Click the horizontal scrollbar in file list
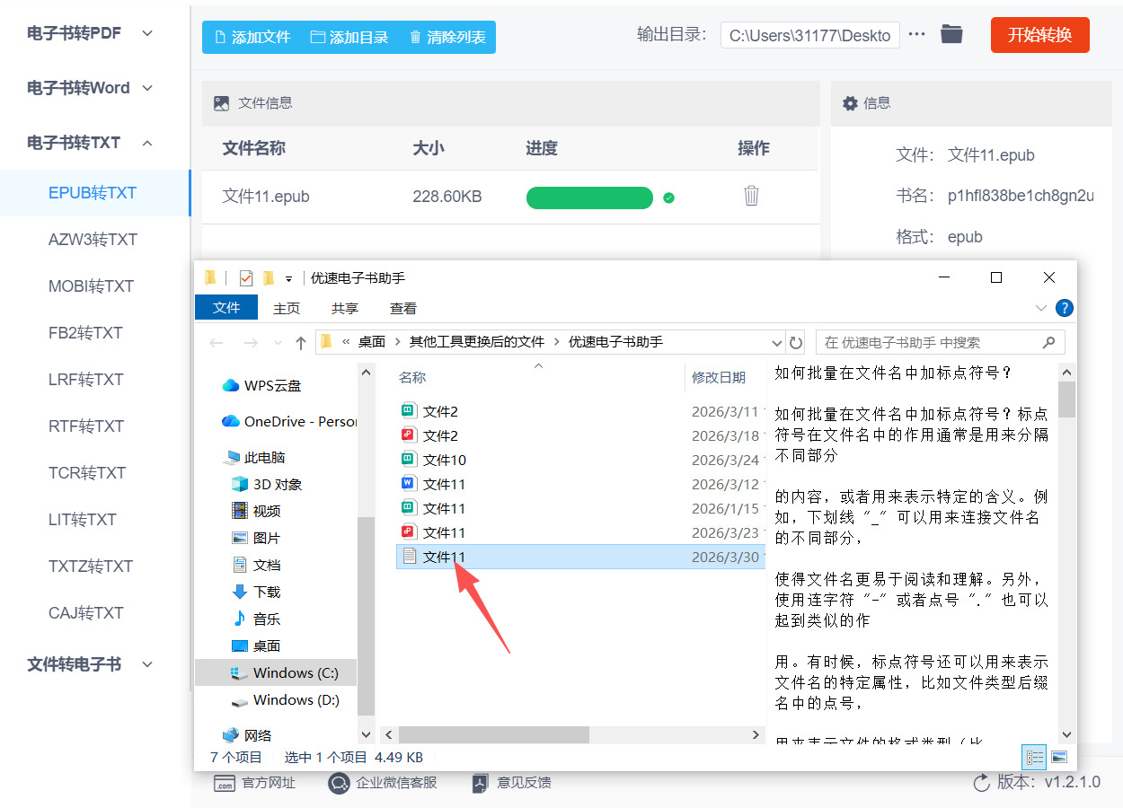Image resolution: width=1123 pixels, height=808 pixels. (x=494, y=734)
